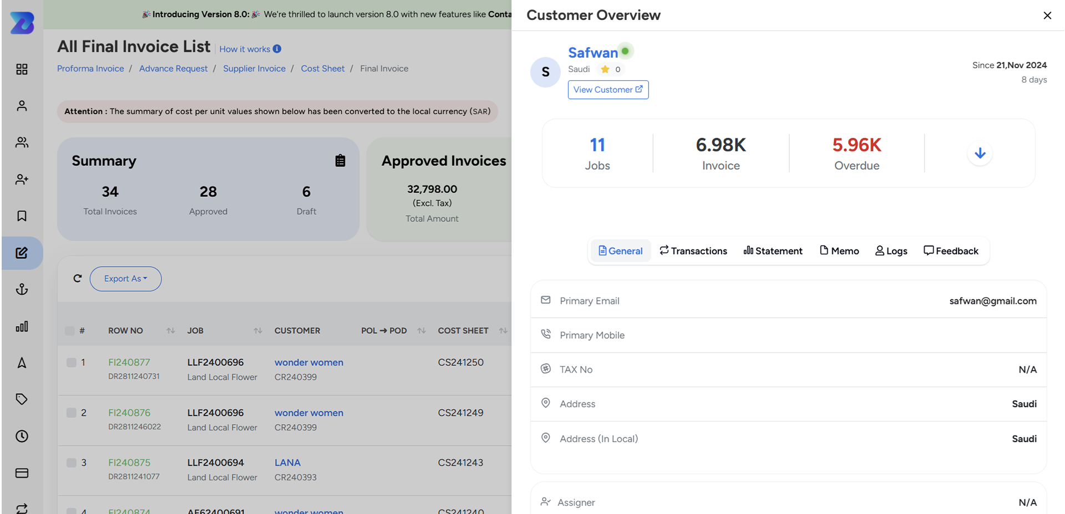
Task: Open the single user icon in sidebar
Action: (22, 106)
